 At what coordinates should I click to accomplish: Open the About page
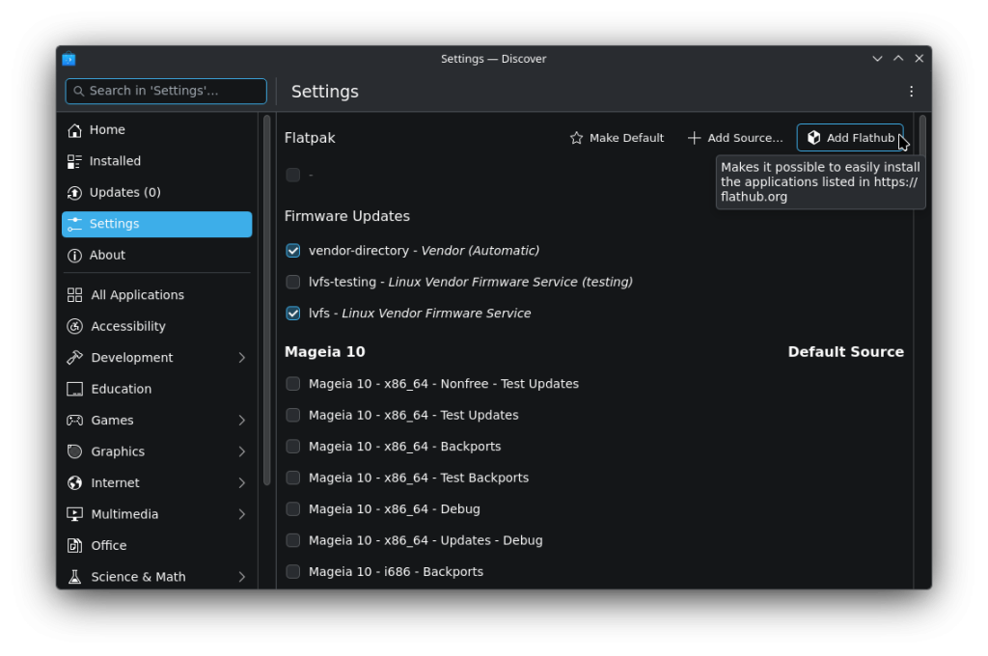coord(157,256)
